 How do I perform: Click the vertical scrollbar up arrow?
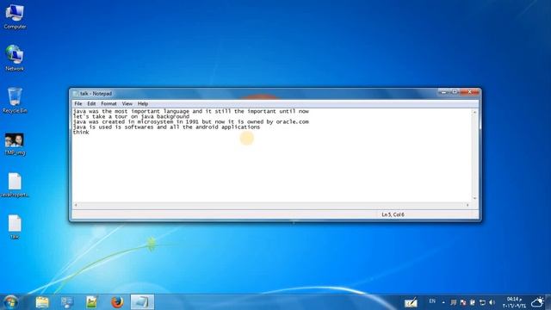[x=474, y=112]
